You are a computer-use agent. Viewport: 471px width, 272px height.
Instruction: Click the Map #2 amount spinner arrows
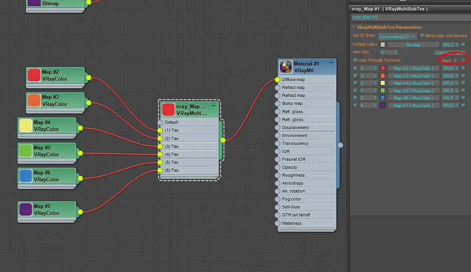[457, 68]
